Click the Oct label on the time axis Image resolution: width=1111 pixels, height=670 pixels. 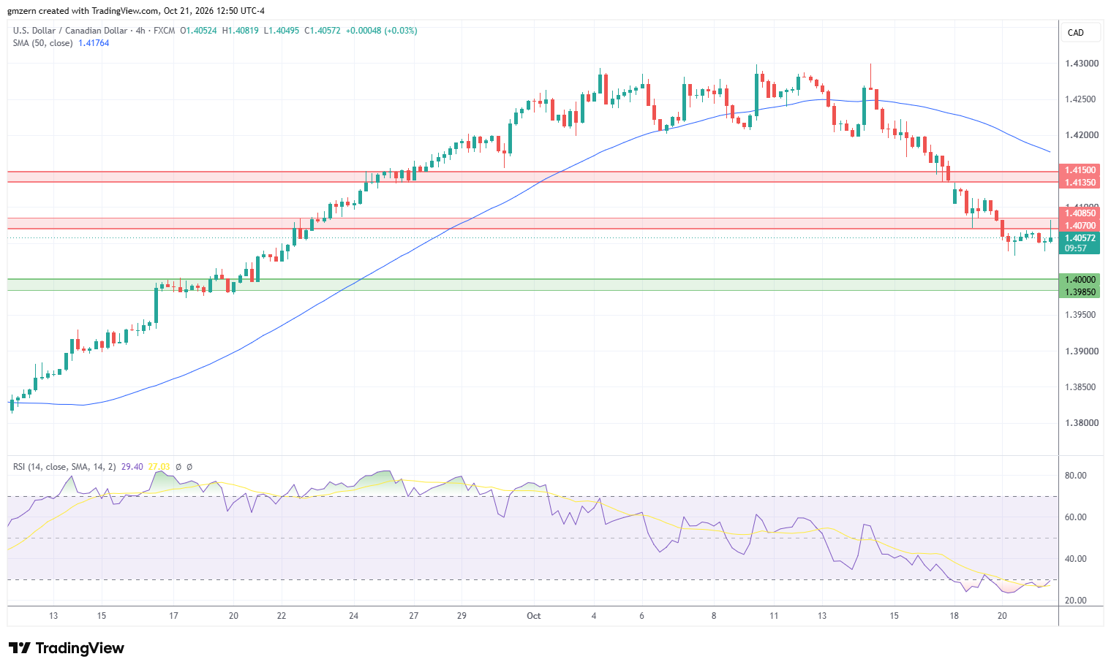pos(534,616)
